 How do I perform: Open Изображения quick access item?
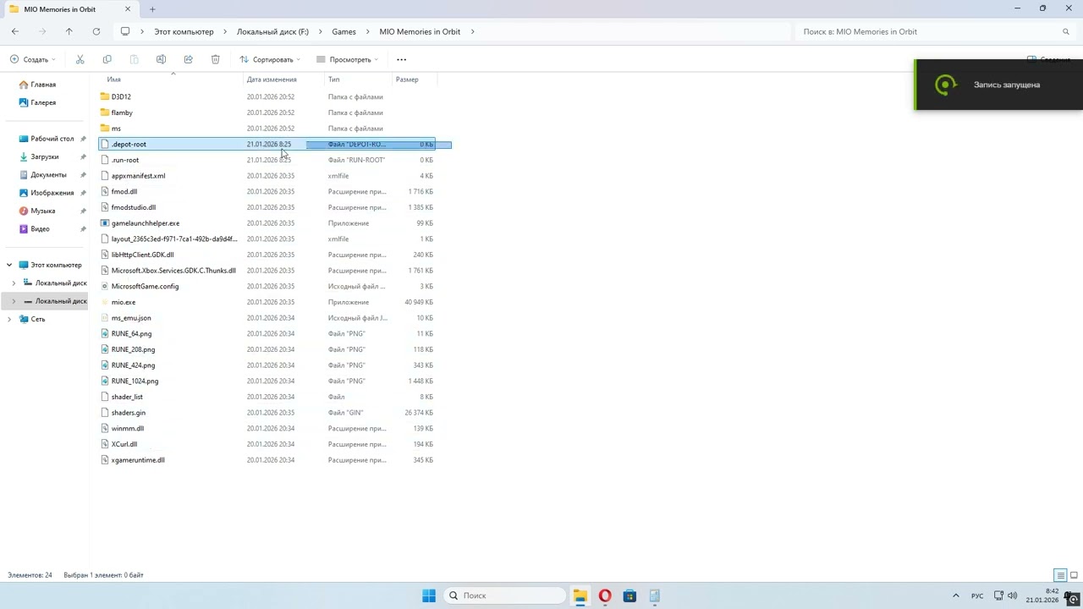tap(52, 193)
